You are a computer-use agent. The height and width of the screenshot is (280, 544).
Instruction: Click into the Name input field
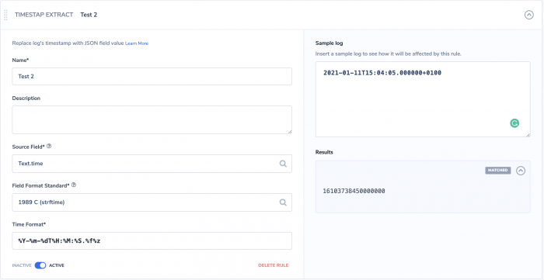click(x=152, y=77)
